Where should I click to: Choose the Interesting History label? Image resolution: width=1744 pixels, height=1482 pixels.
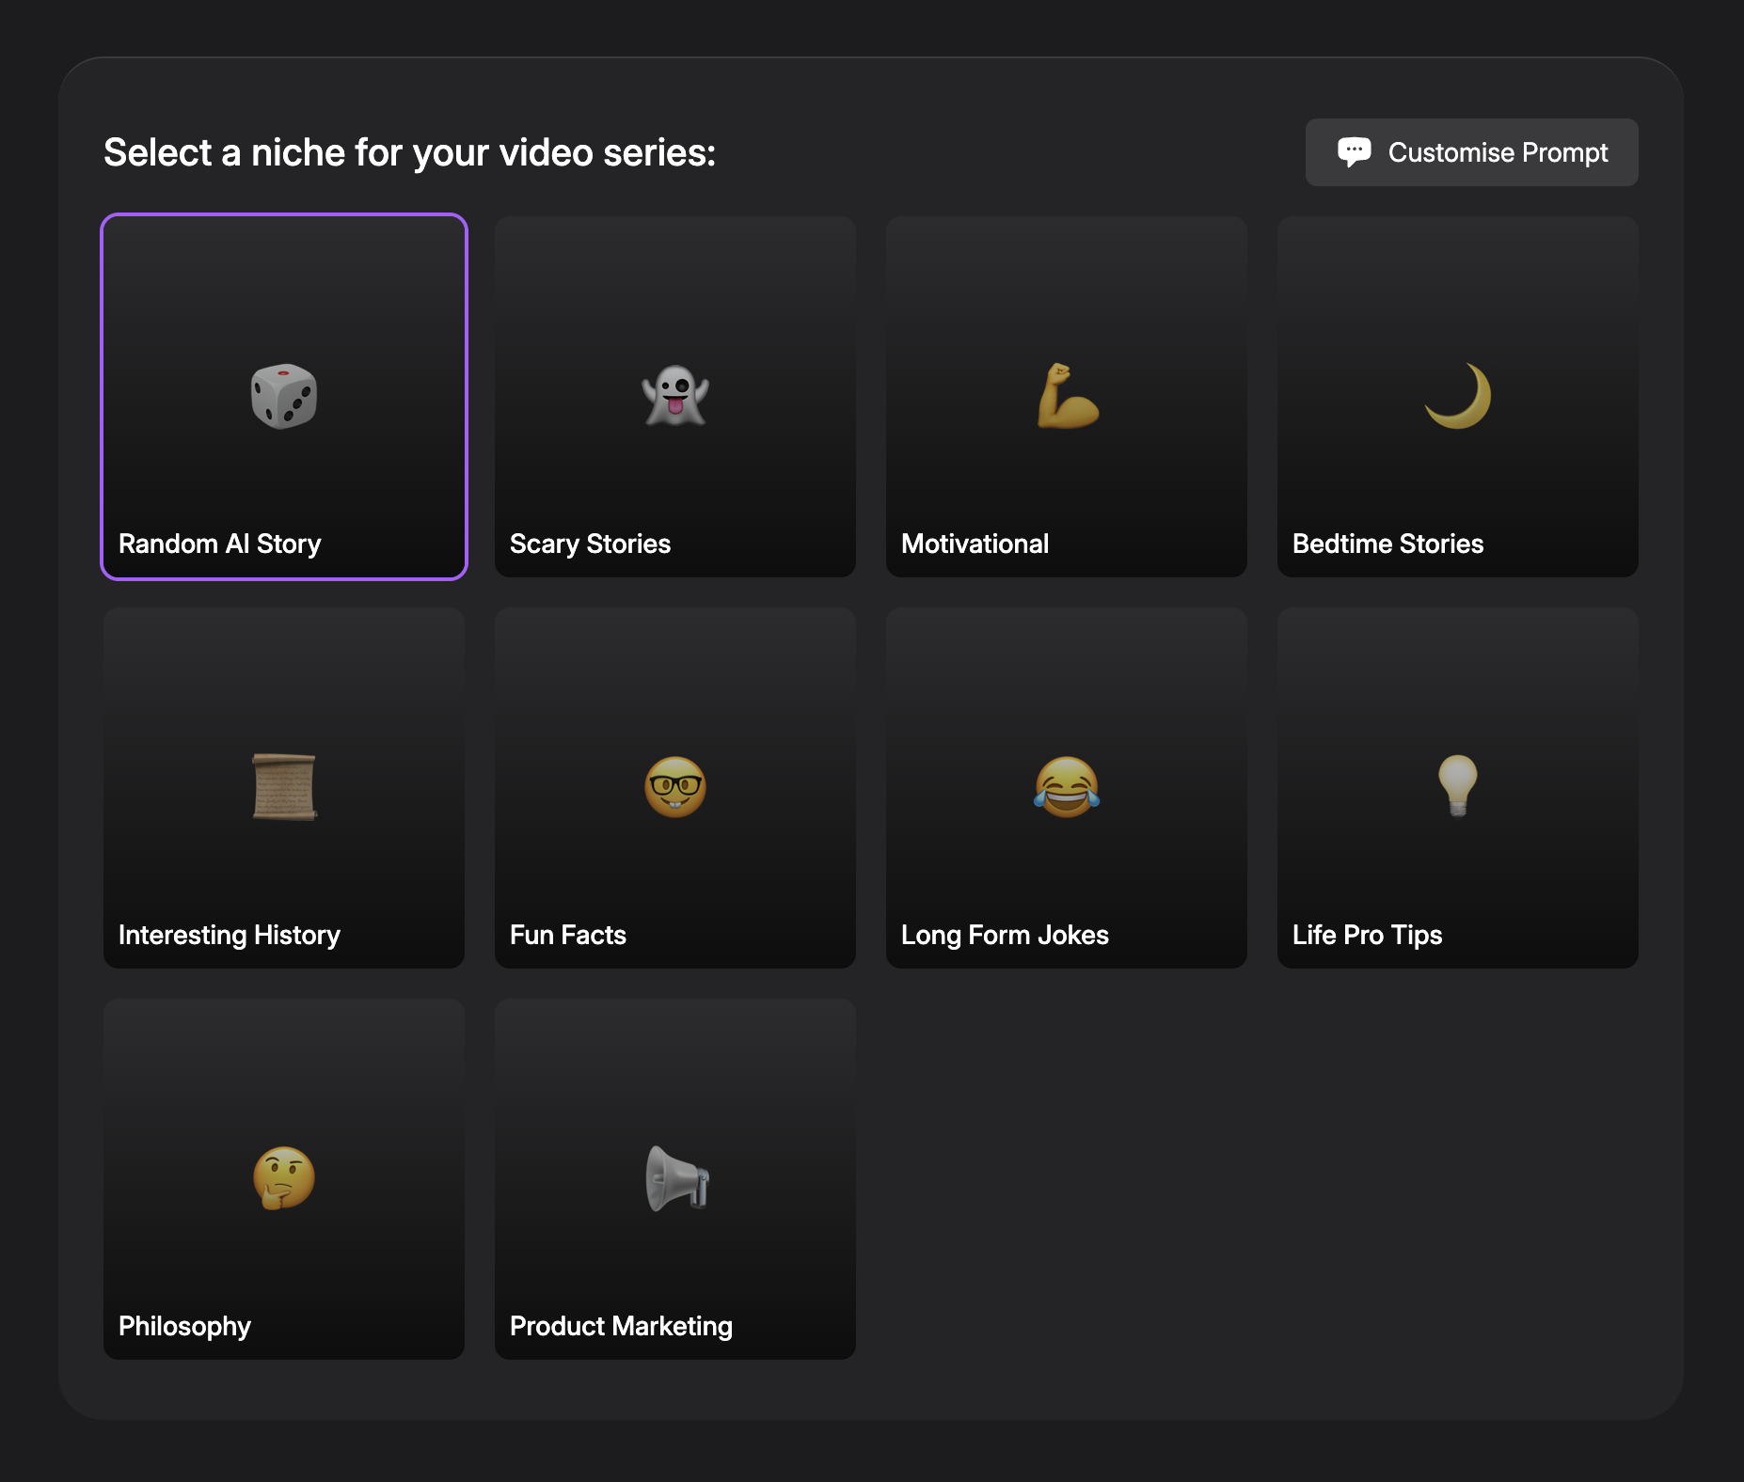click(230, 935)
